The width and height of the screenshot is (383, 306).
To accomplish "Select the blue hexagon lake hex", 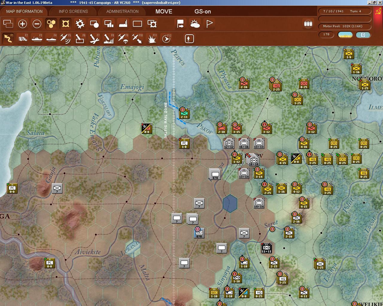I will pyautogui.click(x=230, y=204).
